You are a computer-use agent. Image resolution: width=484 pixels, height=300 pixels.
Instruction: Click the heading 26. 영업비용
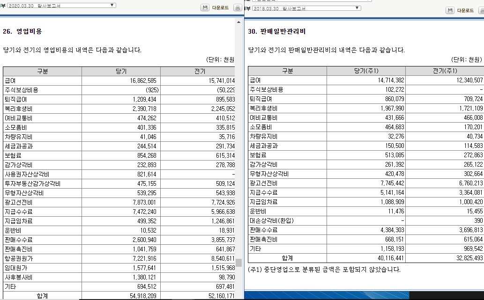[22, 31]
